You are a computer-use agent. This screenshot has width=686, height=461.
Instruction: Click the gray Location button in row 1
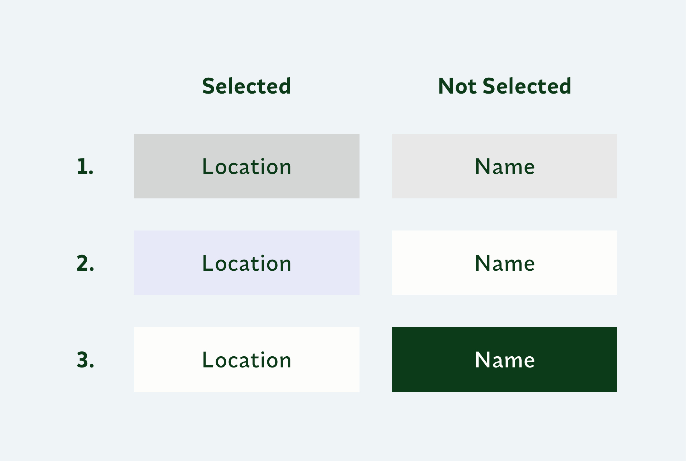[246, 166]
